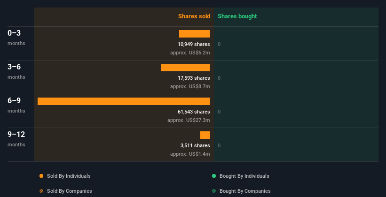Click the 3–6 months row label
Viewport: 386px width, 197px height.
tap(16, 71)
